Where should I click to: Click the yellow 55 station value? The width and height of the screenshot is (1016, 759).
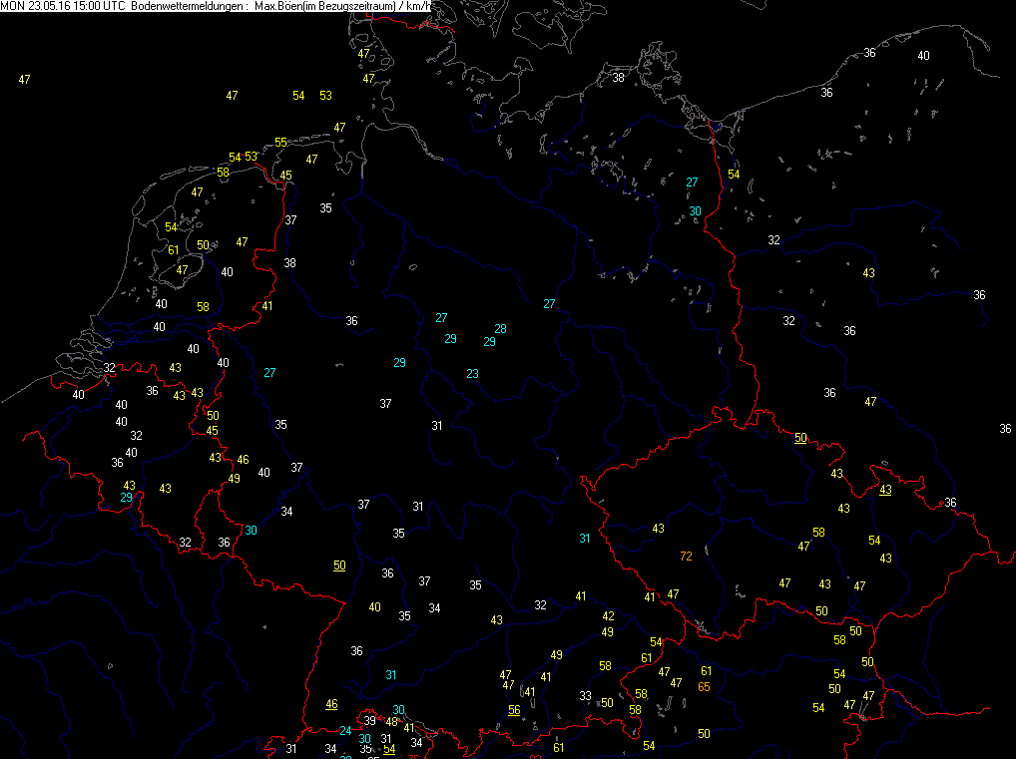[281, 143]
